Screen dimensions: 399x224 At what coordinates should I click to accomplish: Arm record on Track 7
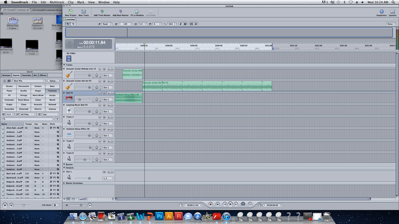[100, 141]
